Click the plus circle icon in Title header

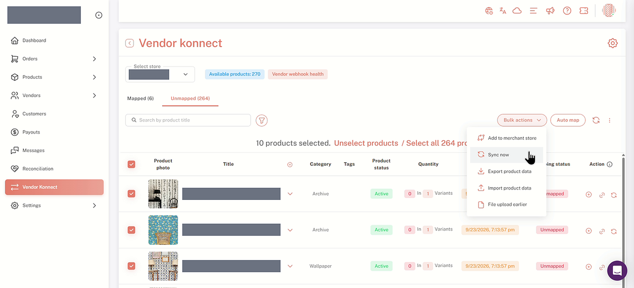[290, 165]
